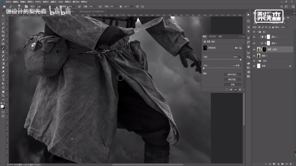Click the density slider handle
Image resolution: width=296 pixels, height=166 pixels.
coord(241,60)
